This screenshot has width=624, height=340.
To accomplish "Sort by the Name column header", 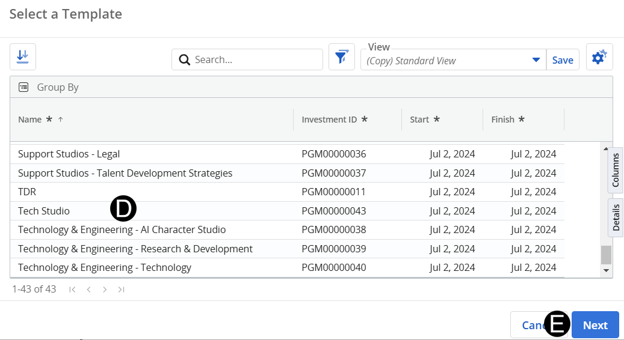I will [x=30, y=120].
